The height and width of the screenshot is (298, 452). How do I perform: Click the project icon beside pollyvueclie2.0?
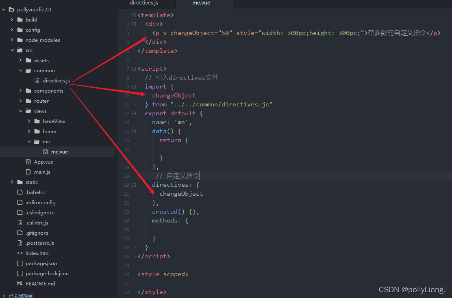[x=11, y=9]
